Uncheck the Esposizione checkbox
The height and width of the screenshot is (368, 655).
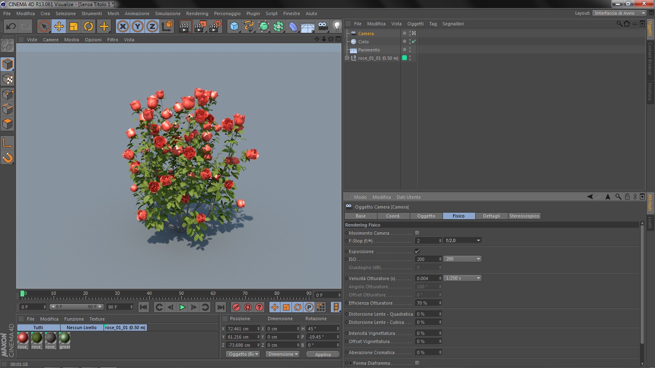[x=417, y=251]
